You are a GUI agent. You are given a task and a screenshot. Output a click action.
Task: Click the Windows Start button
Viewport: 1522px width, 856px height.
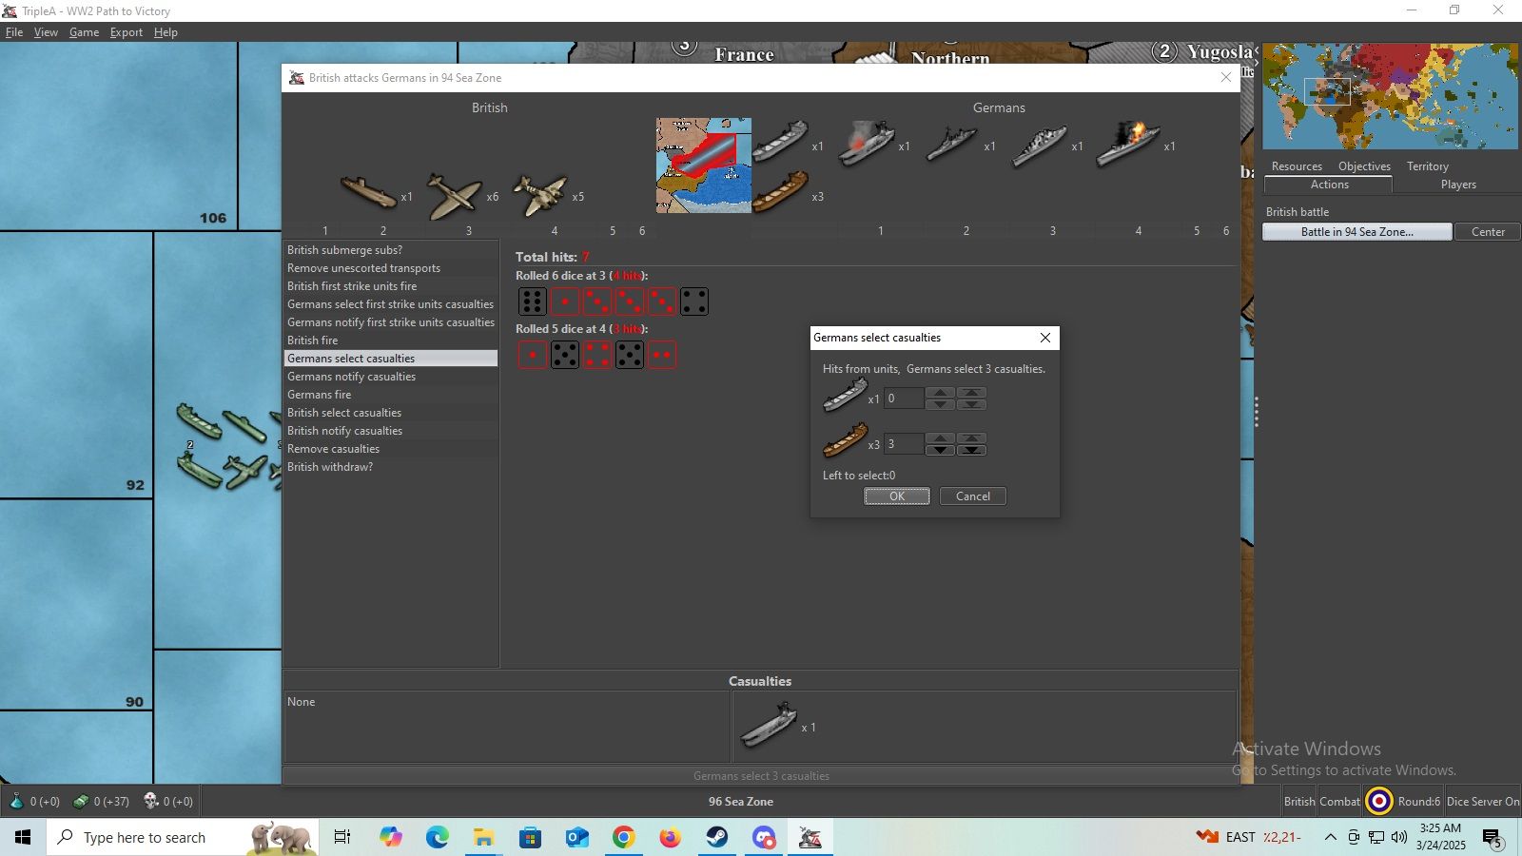point(23,837)
